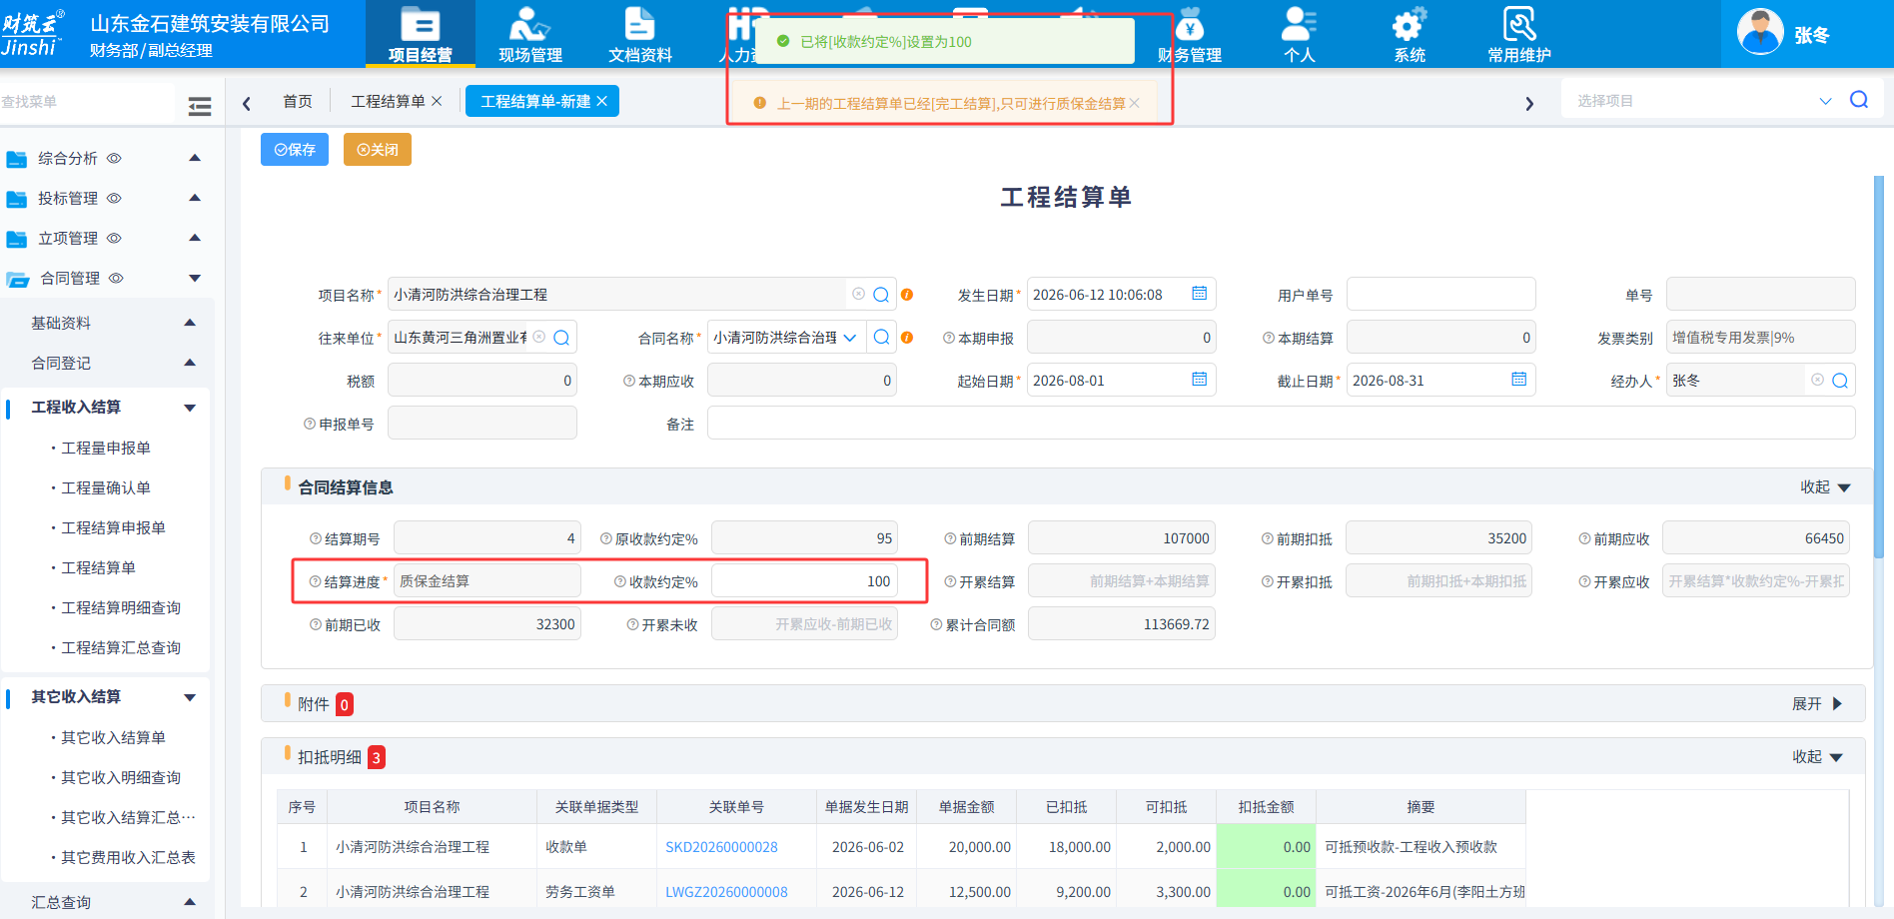Viewport: 1894px width, 919px height.
Task: Click the 保存 button
Action: 295,149
